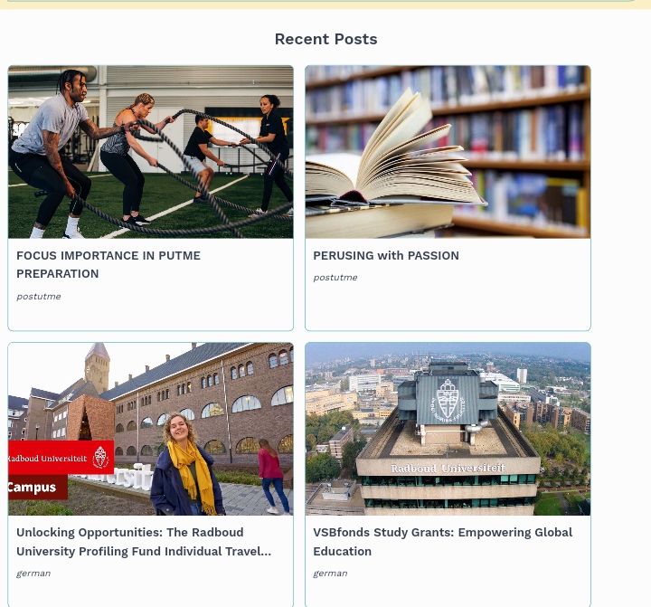Click the 'Recent Posts' heading
Image resolution: width=651 pixels, height=607 pixels.
(x=325, y=39)
